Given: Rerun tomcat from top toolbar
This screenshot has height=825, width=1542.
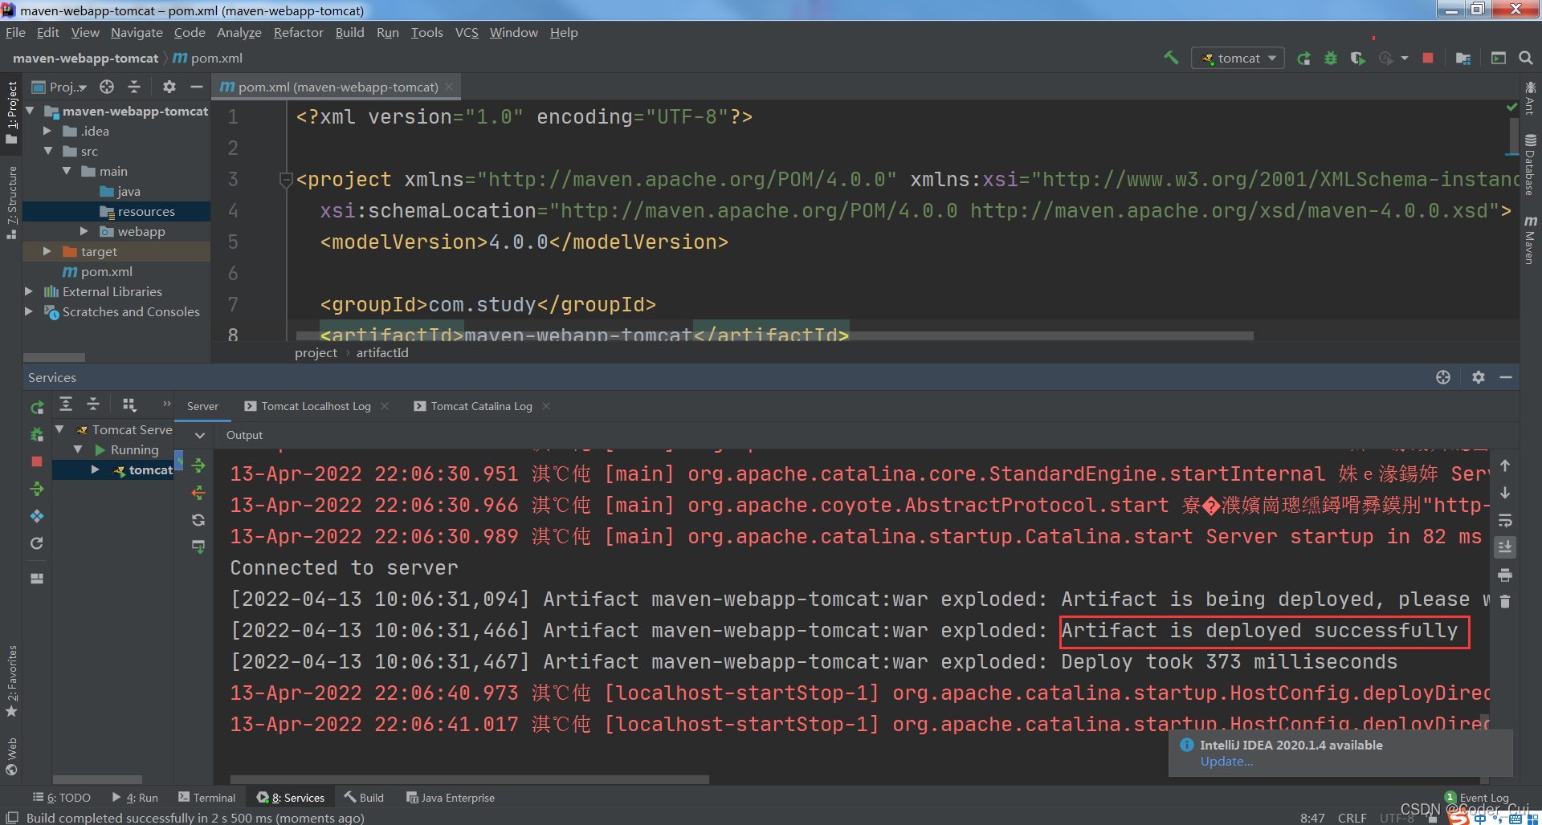Looking at the screenshot, I should [x=1304, y=58].
